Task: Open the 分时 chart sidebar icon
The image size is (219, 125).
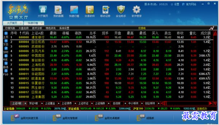Action: click(6, 48)
